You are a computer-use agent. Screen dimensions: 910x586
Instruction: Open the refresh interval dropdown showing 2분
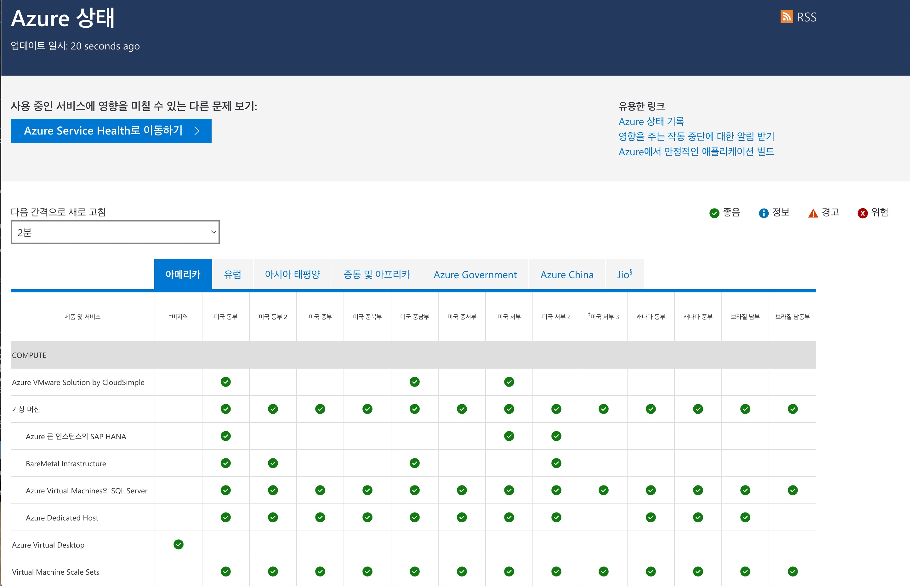pyautogui.click(x=115, y=232)
